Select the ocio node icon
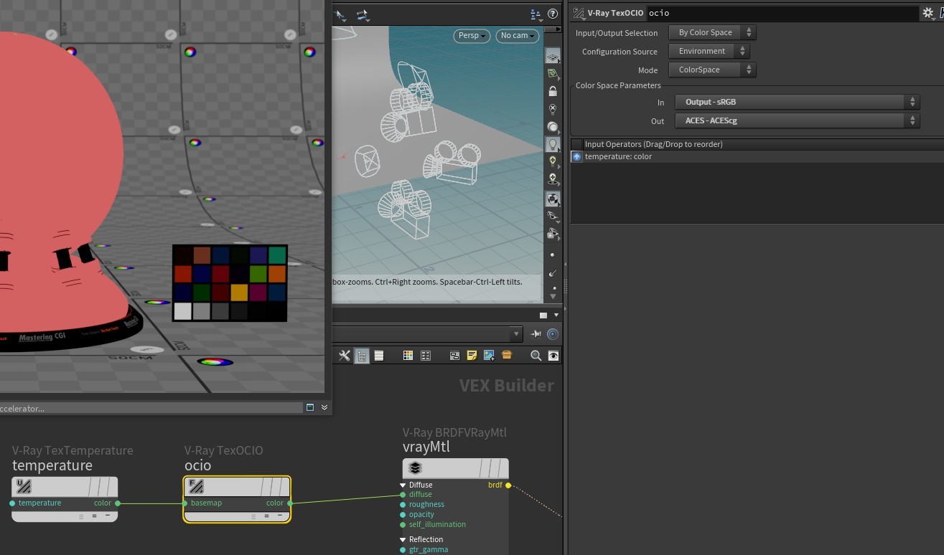This screenshot has height=555, width=944. [x=196, y=486]
